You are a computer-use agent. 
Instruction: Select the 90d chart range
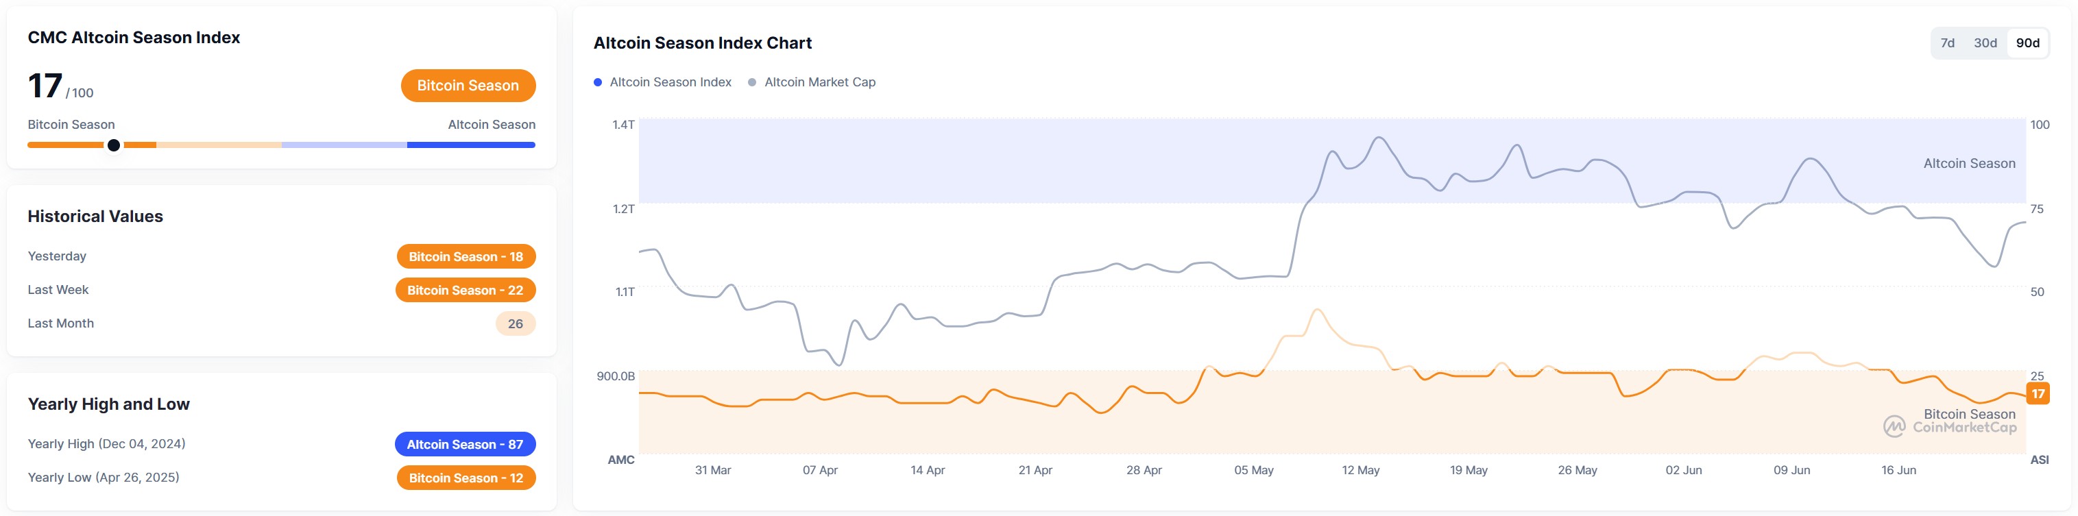point(2027,44)
